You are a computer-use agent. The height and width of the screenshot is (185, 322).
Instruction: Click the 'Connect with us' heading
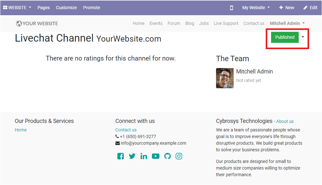135,121
